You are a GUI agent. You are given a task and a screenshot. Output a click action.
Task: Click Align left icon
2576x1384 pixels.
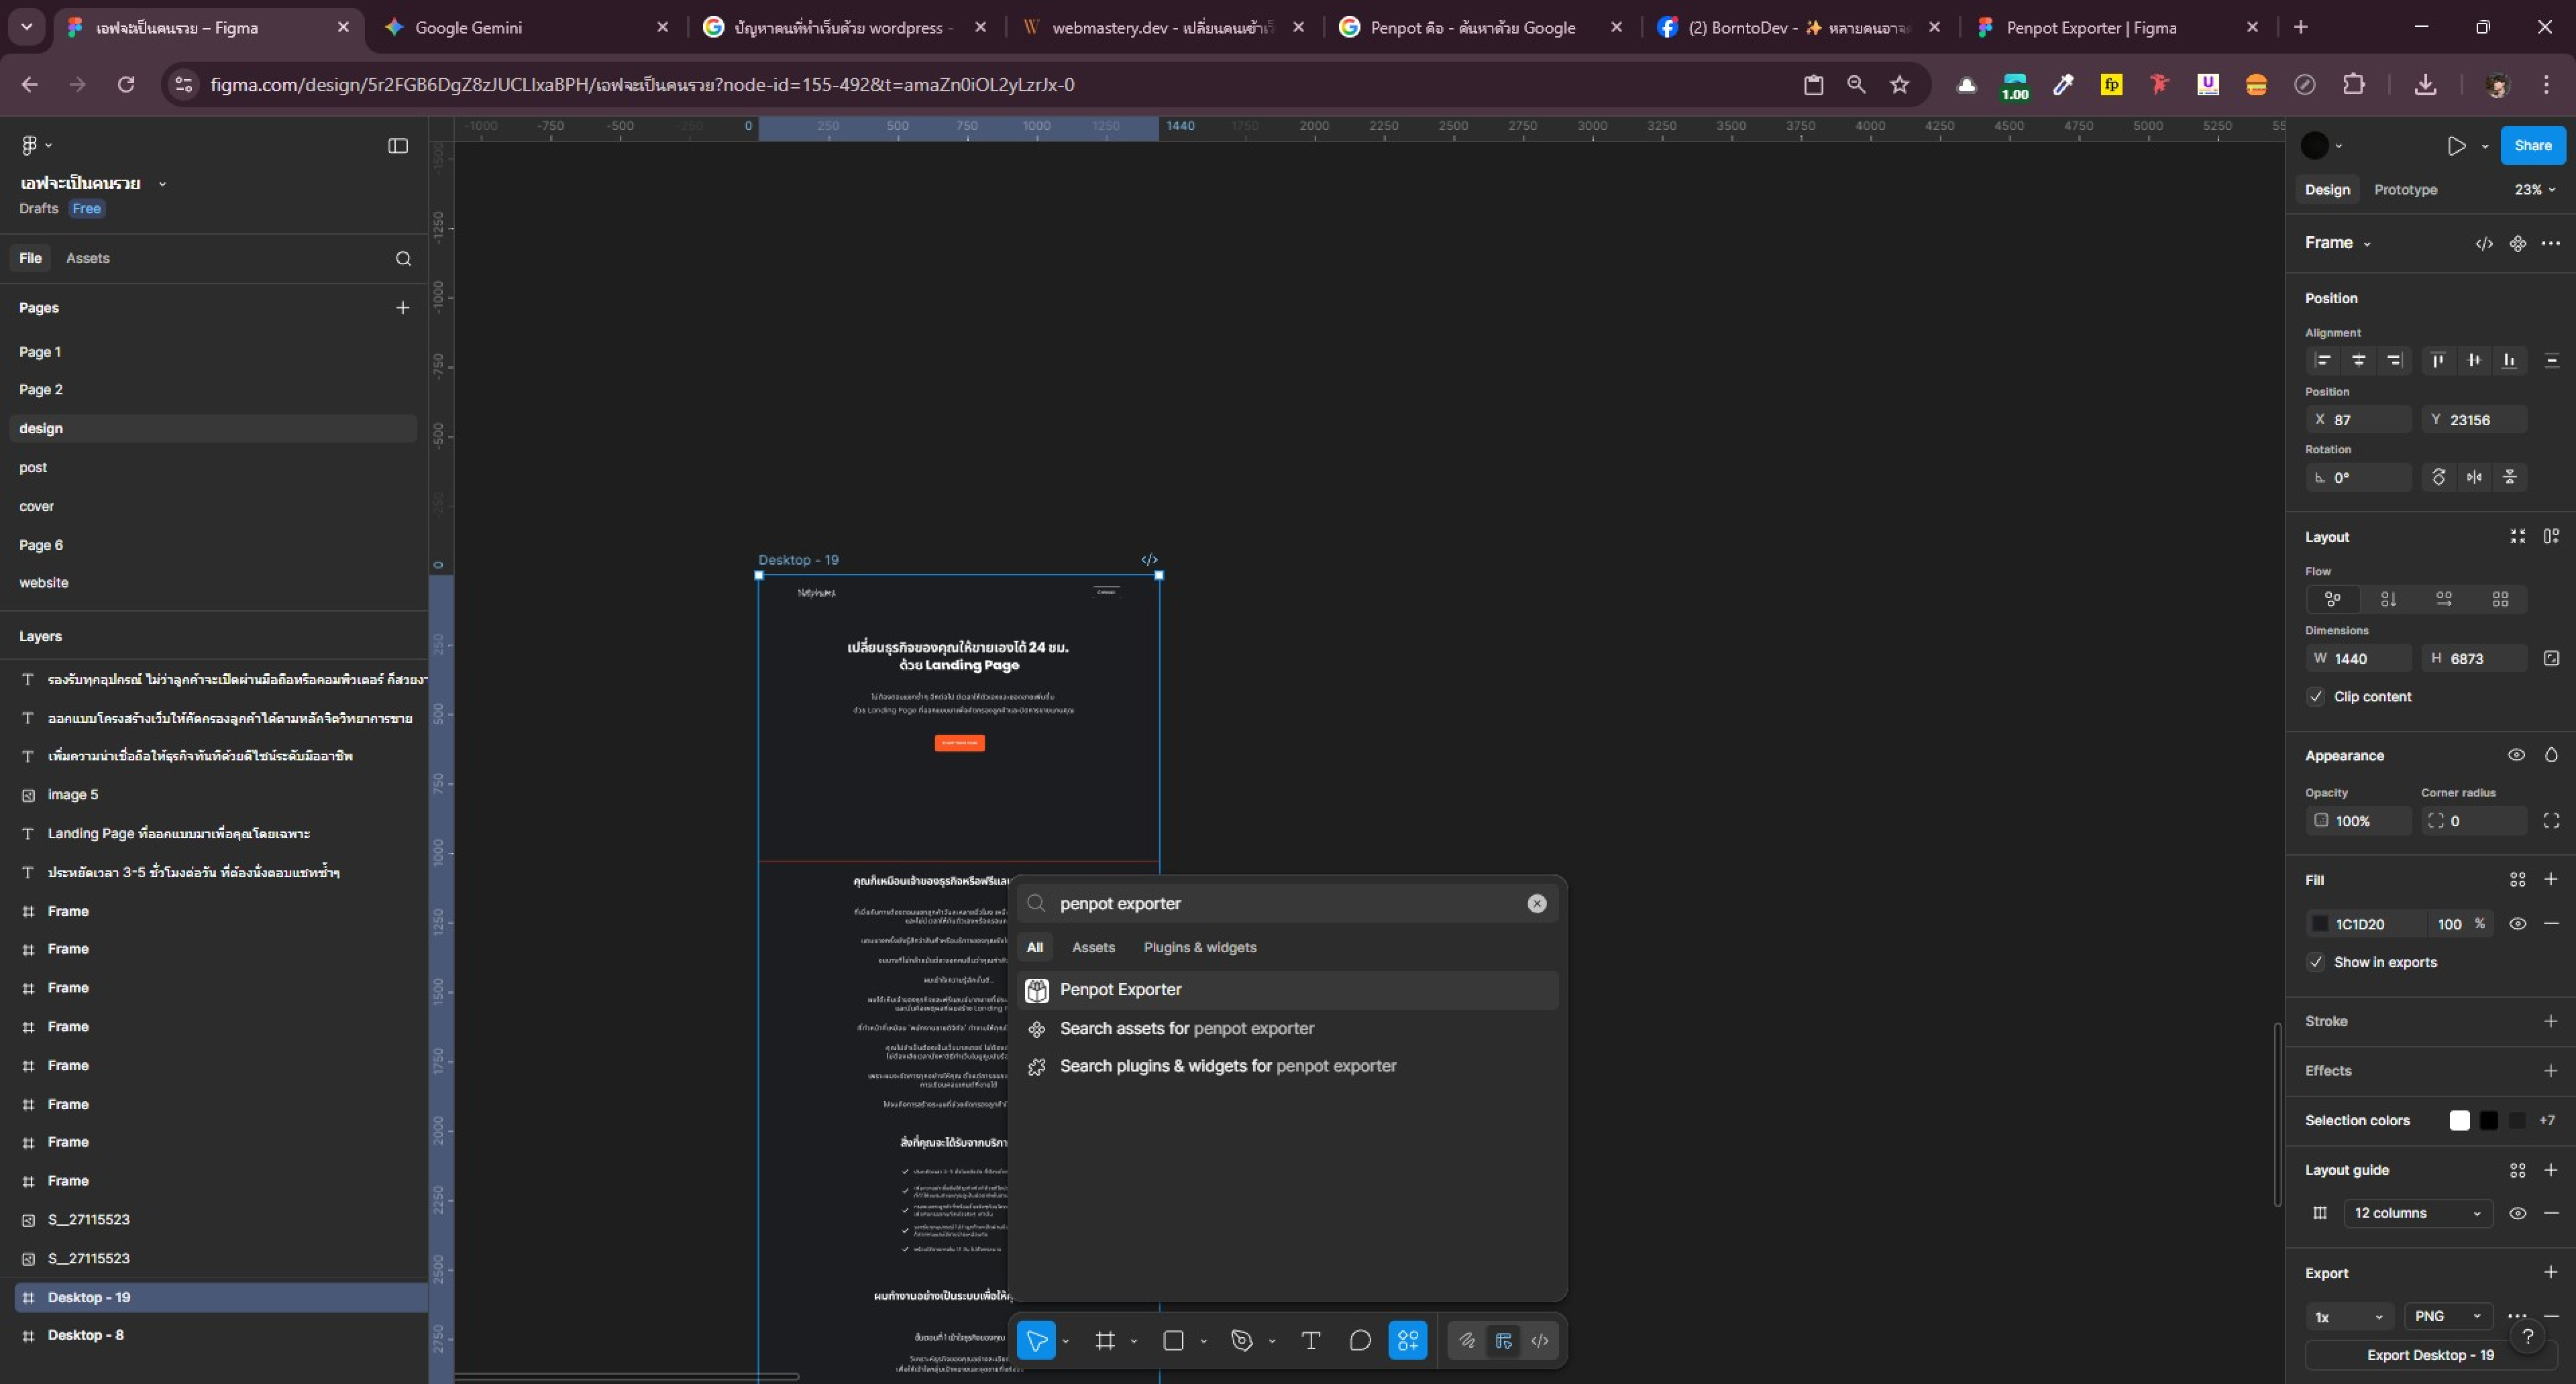pos(2323,361)
